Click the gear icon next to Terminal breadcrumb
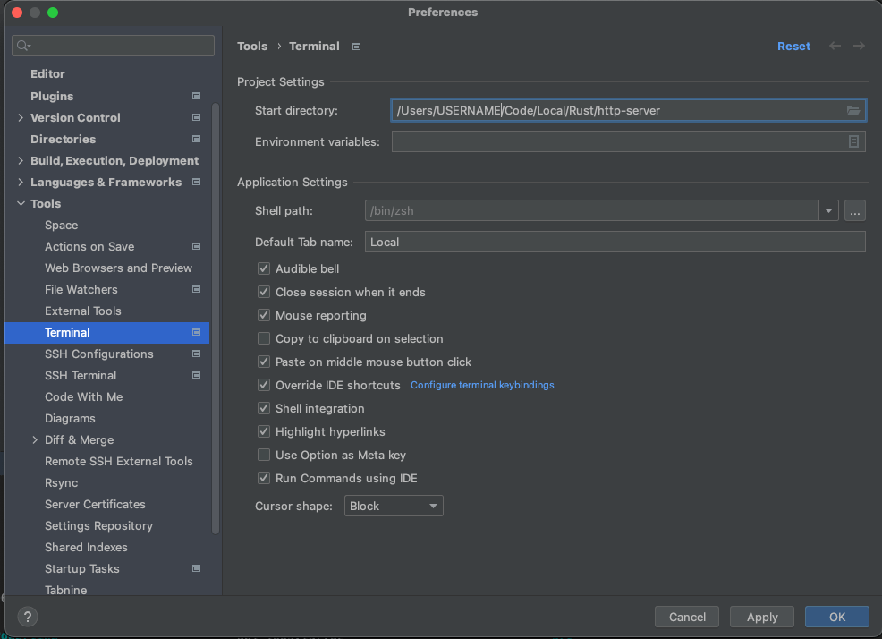 click(355, 46)
